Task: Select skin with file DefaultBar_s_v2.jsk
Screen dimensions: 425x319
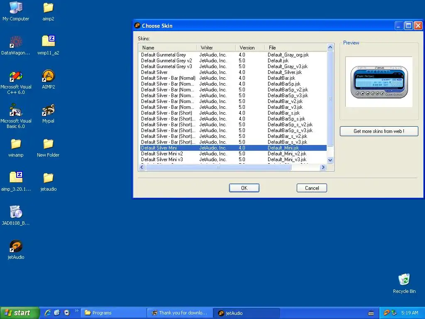Action: [x=233, y=136]
